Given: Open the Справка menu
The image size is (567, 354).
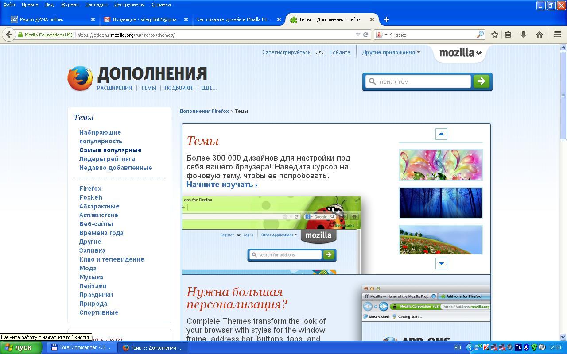Looking at the screenshot, I should (161, 4).
